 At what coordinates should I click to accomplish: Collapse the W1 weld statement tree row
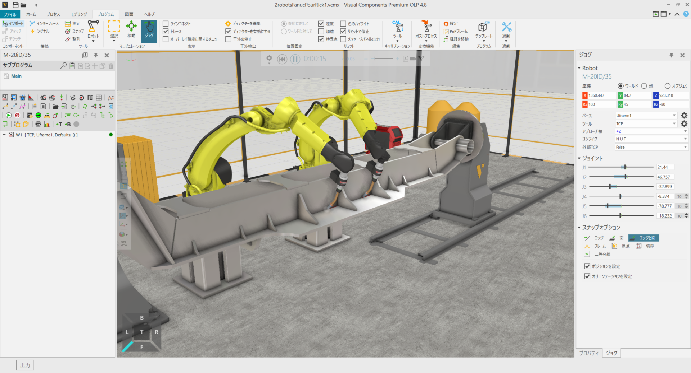(4, 135)
